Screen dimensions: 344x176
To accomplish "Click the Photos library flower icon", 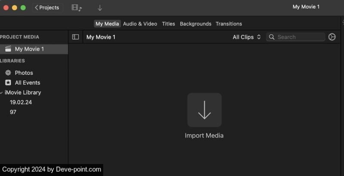I will coord(8,73).
